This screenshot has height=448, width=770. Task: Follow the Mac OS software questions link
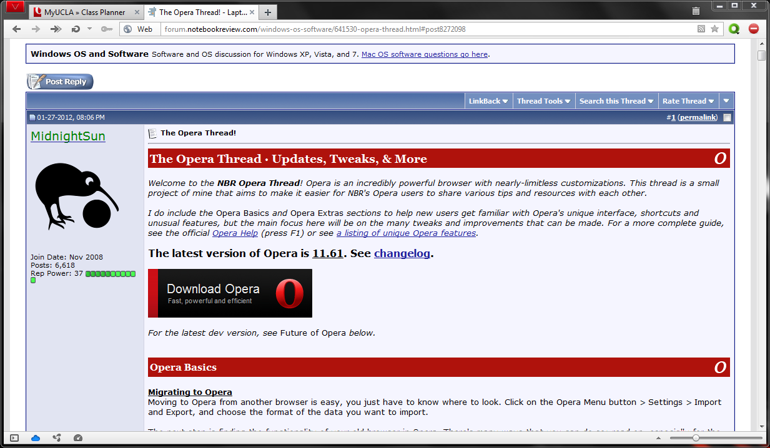(425, 54)
